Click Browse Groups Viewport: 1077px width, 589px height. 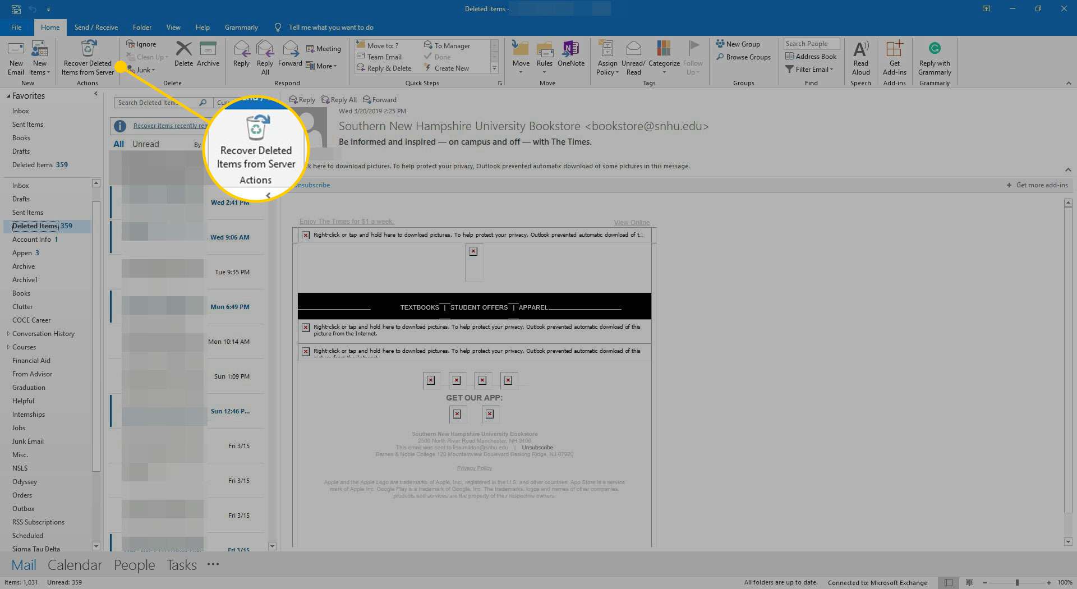click(743, 57)
